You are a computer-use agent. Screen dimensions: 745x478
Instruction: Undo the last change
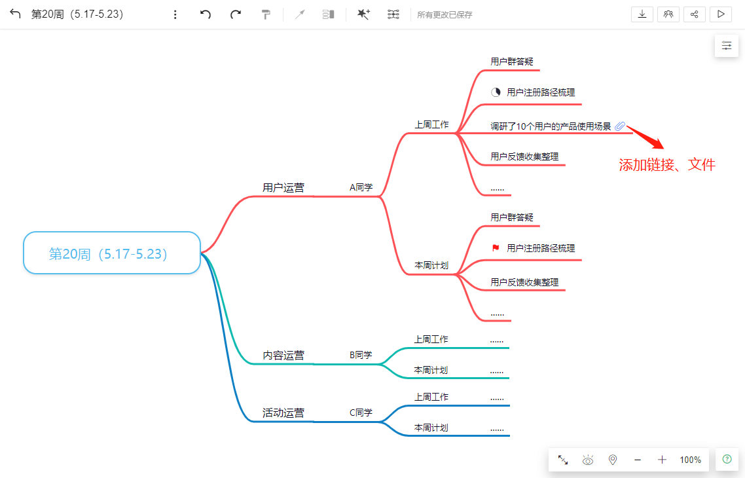click(x=206, y=14)
